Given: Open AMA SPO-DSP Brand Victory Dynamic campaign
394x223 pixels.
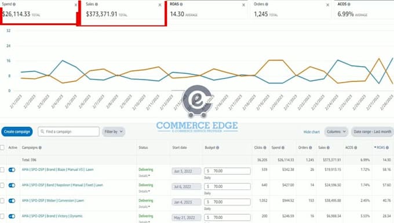Looking at the screenshot, I should click(52, 216).
